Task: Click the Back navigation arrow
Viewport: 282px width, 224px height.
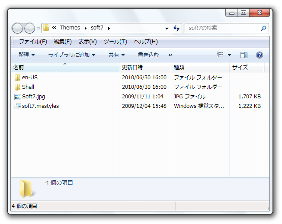Action: coord(17,28)
